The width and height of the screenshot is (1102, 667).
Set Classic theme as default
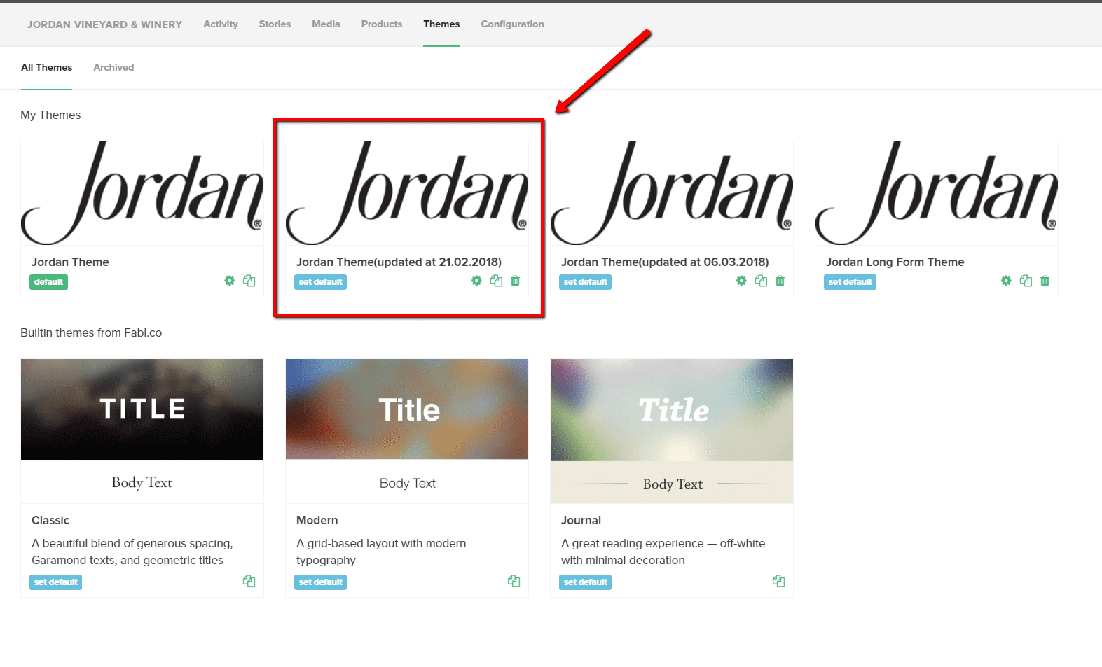[55, 582]
